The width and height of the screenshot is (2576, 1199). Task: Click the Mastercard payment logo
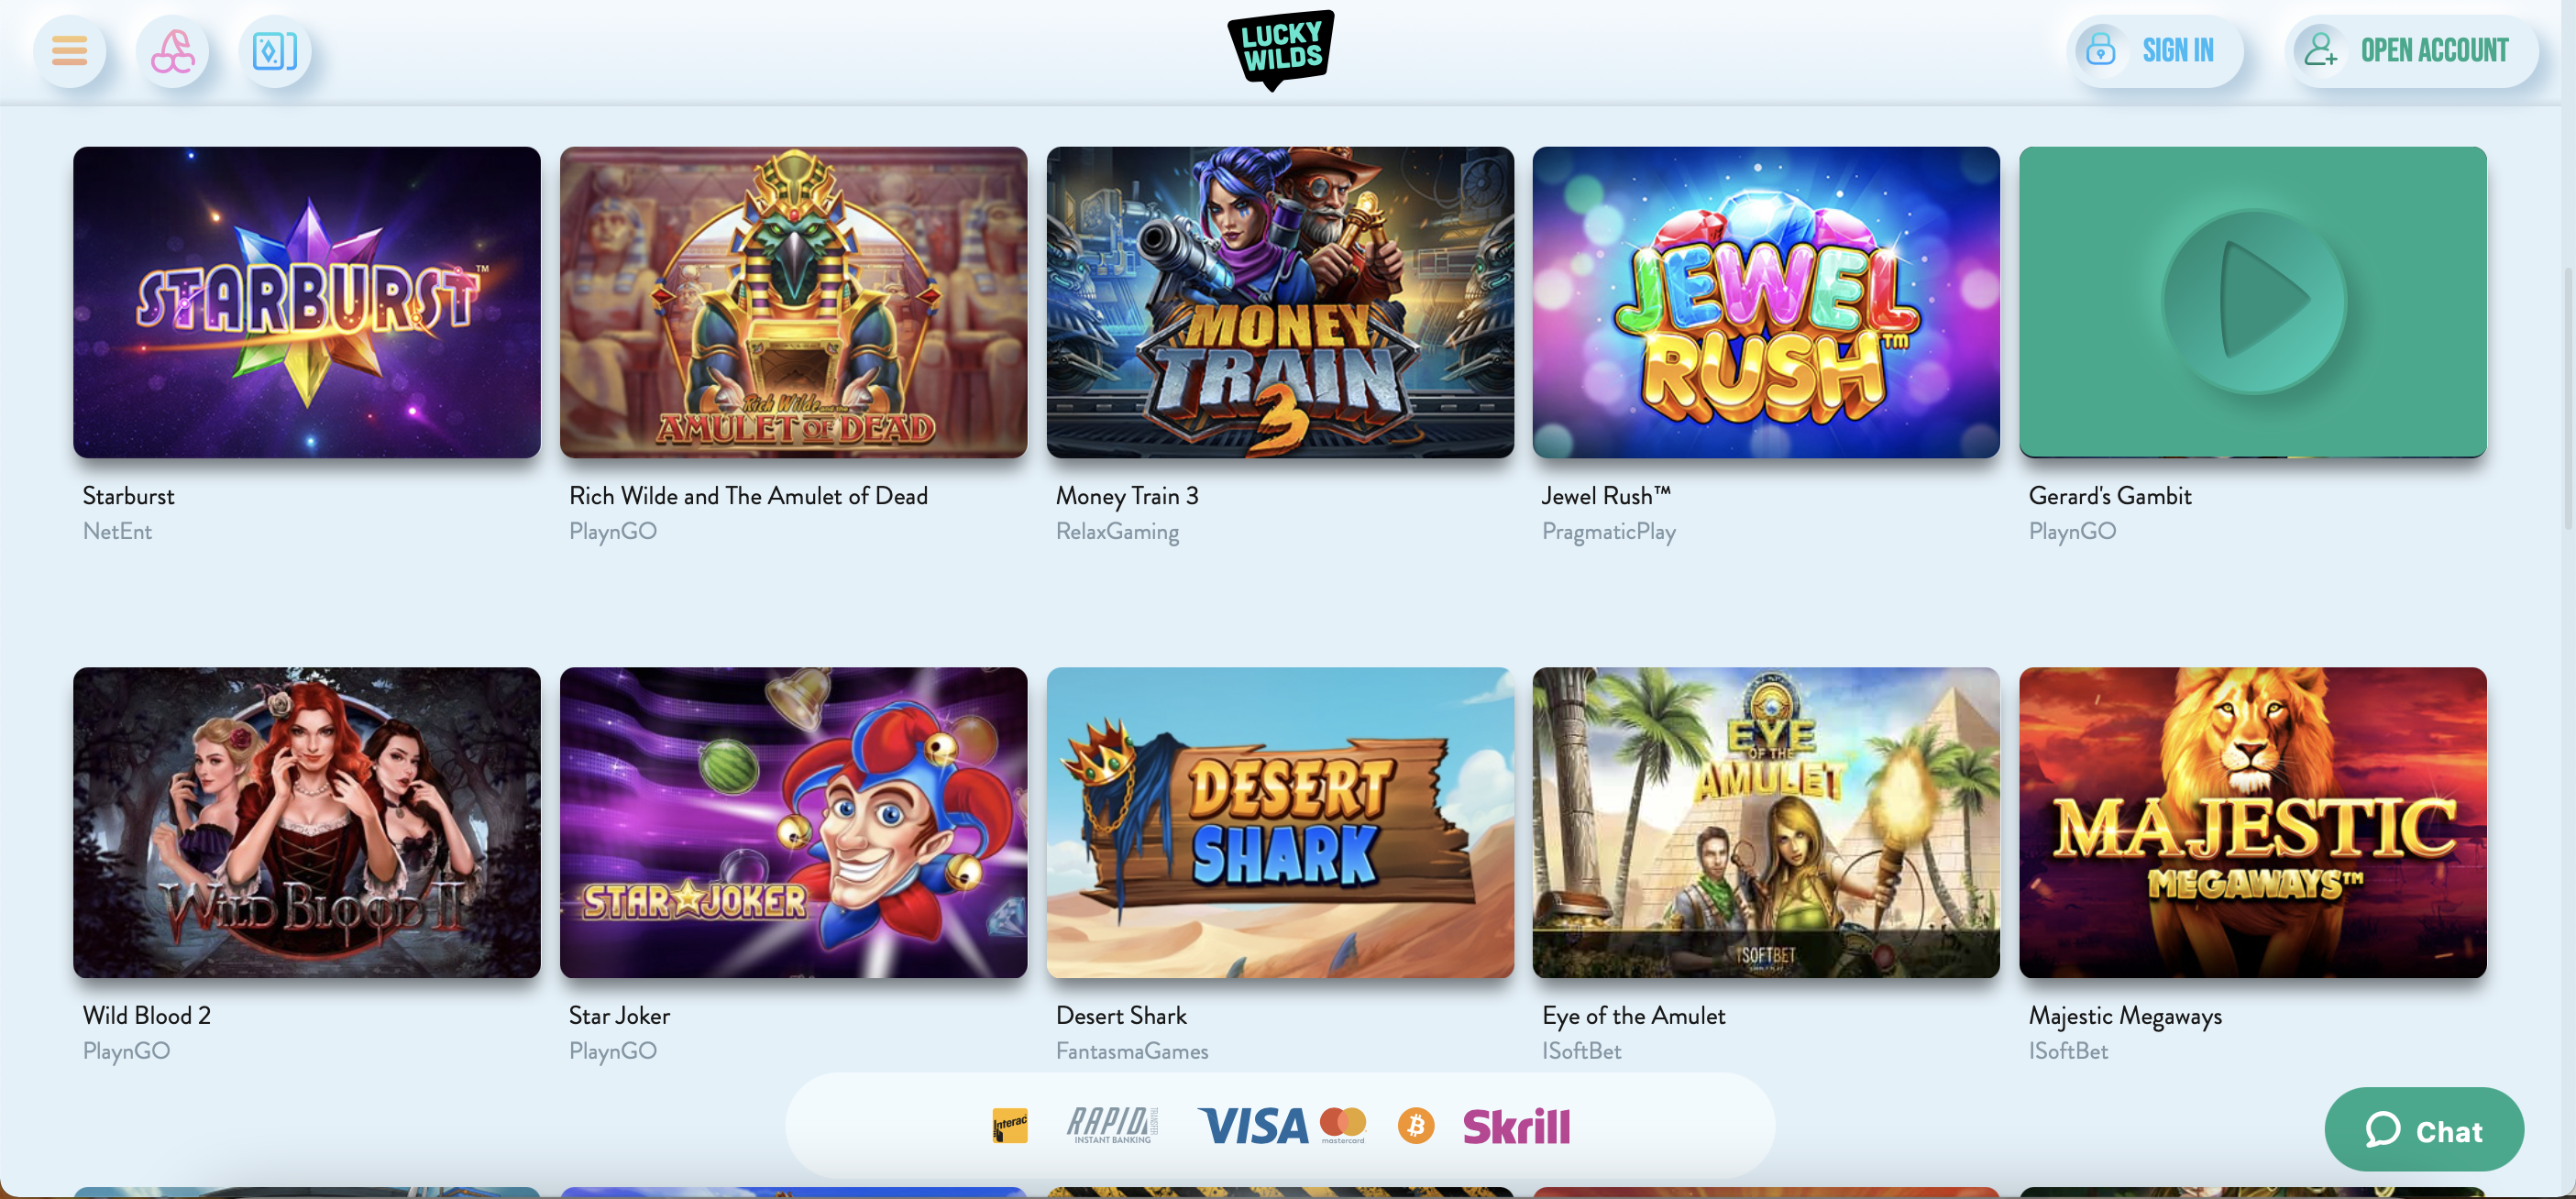[1343, 1125]
